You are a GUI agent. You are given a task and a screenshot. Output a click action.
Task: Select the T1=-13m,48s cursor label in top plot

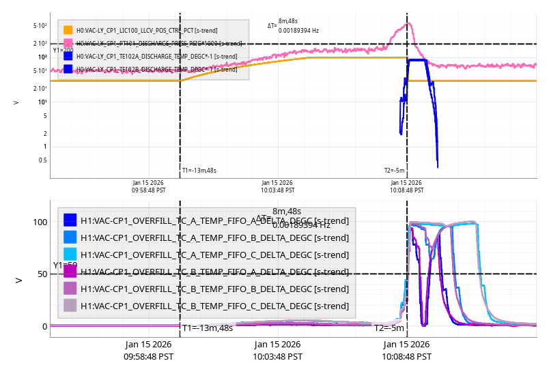[199, 171]
